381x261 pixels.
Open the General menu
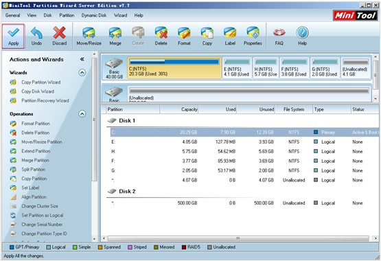tap(12, 15)
